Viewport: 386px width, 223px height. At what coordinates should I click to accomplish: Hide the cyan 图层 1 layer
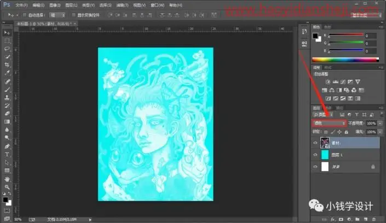coord(315,155)
